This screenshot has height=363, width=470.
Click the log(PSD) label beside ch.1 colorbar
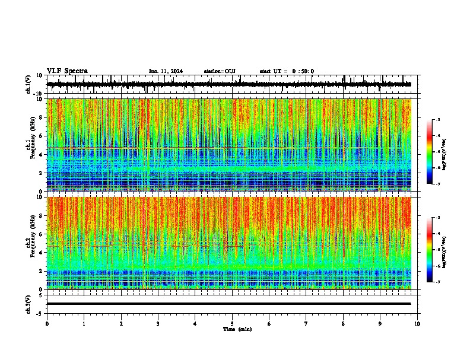[x=444, y=154]
